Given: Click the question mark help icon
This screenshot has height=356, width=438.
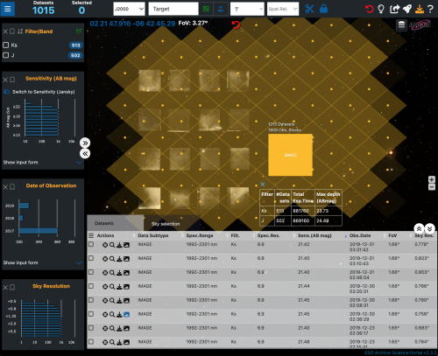Looking at the screenshot, I should pyautogui.click(x=430, y=9).
